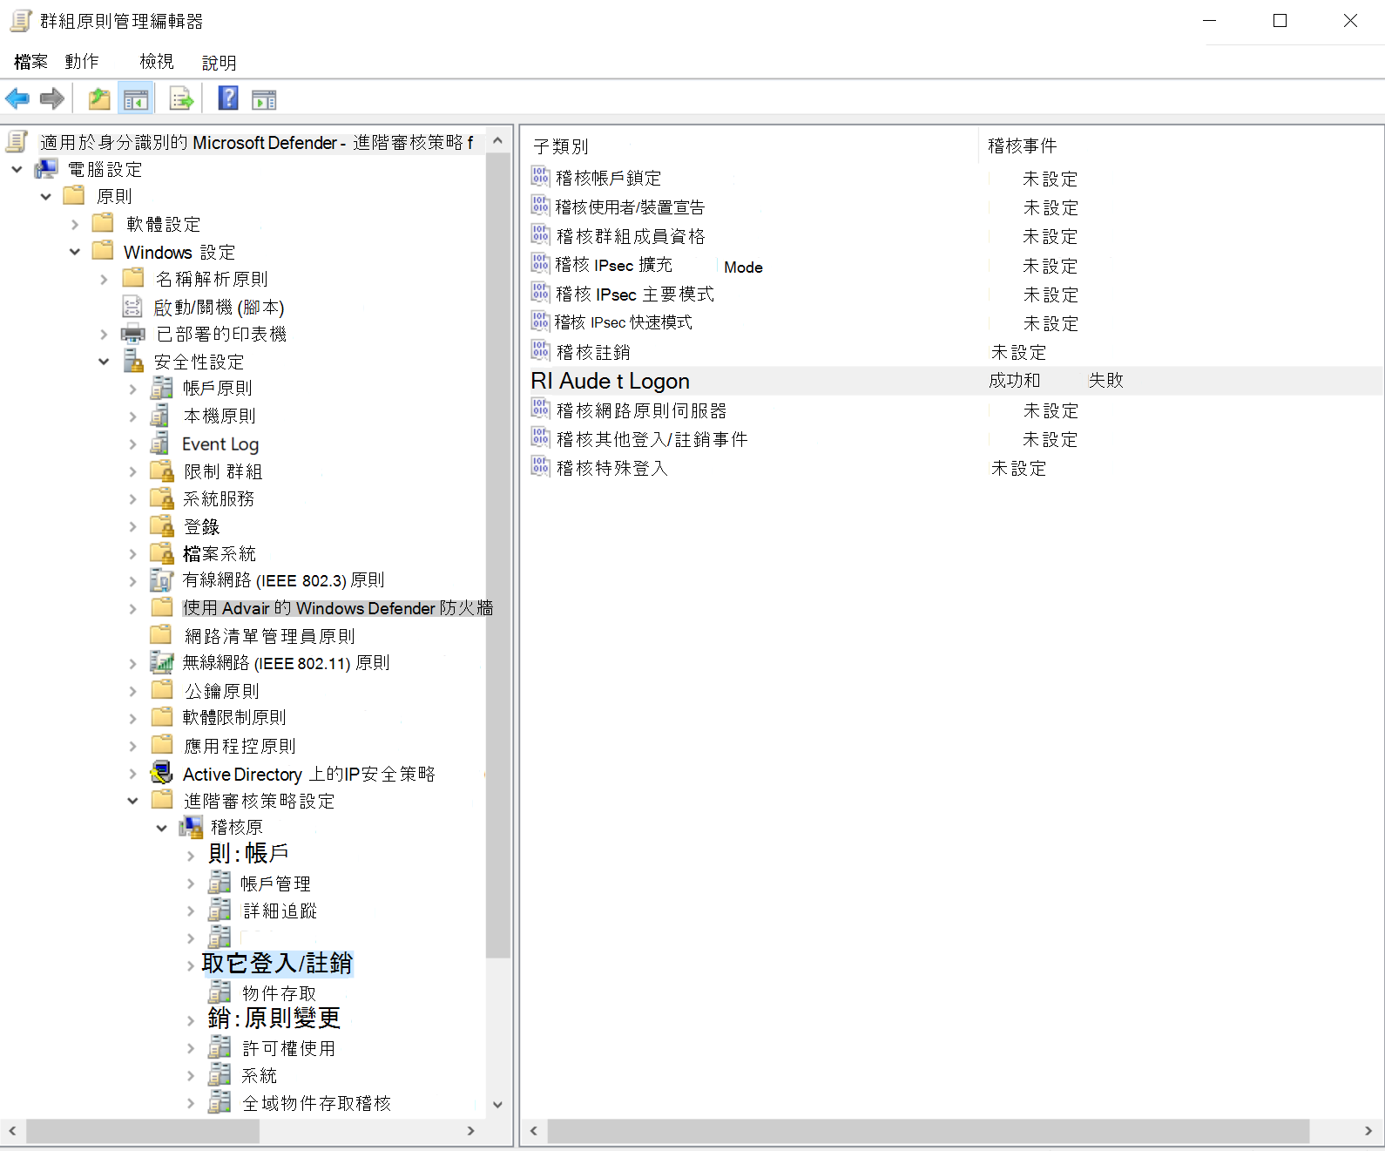Click the 無線網路 (IEEE 802.11) icon

[x=161, y=662]
